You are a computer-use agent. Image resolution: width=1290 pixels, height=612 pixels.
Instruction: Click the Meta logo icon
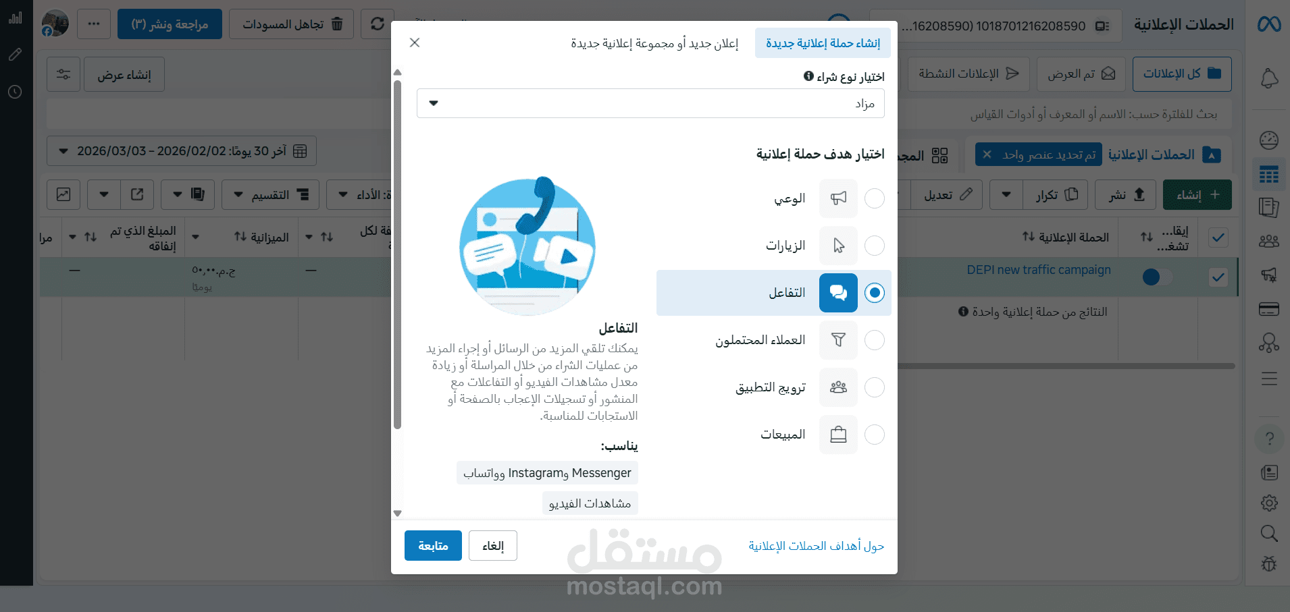1268,24
